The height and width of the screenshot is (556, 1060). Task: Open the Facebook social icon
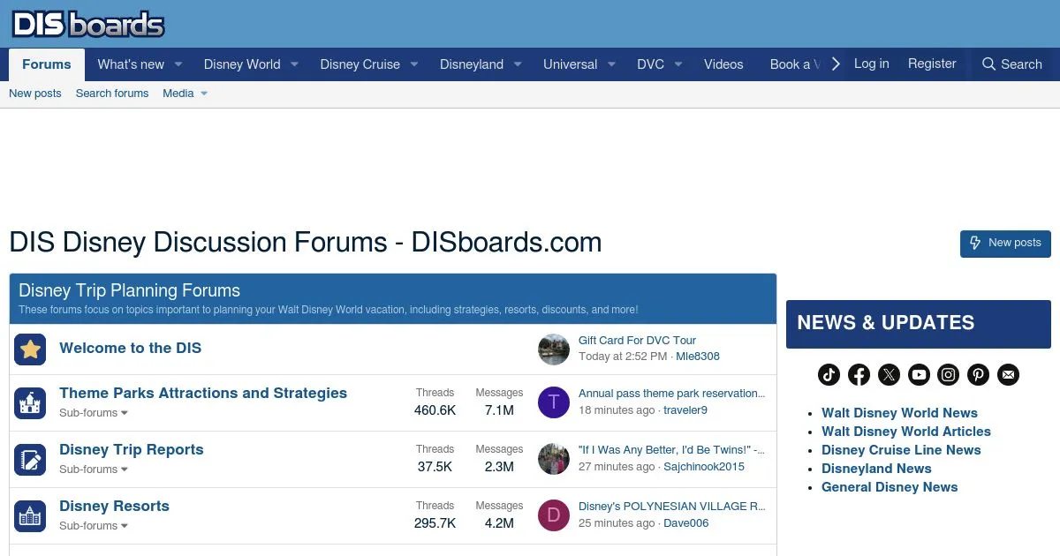859,375
